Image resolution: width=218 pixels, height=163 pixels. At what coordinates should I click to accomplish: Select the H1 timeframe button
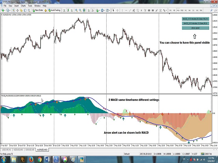pos(186,11)
